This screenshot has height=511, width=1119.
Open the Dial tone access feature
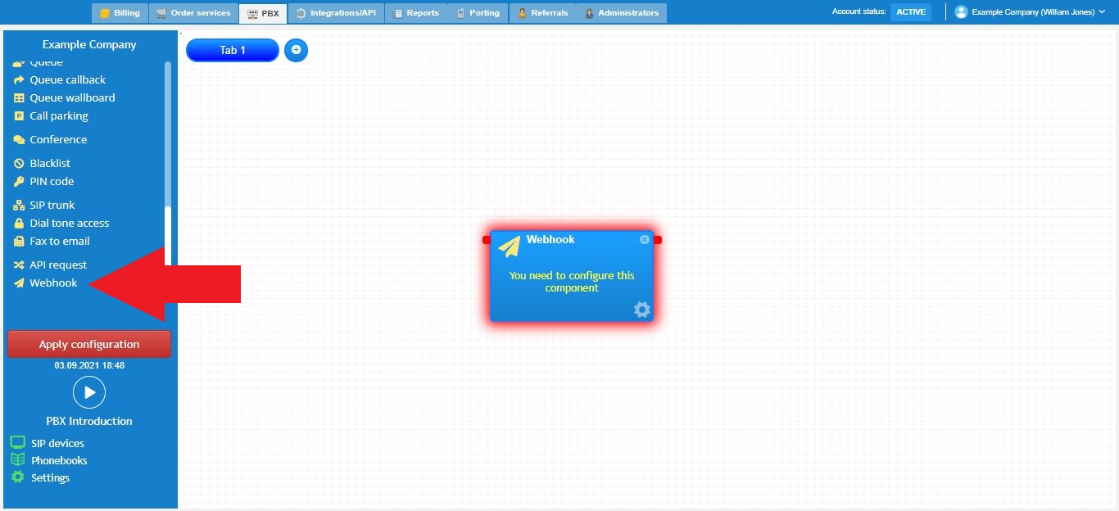pos(69,222)
